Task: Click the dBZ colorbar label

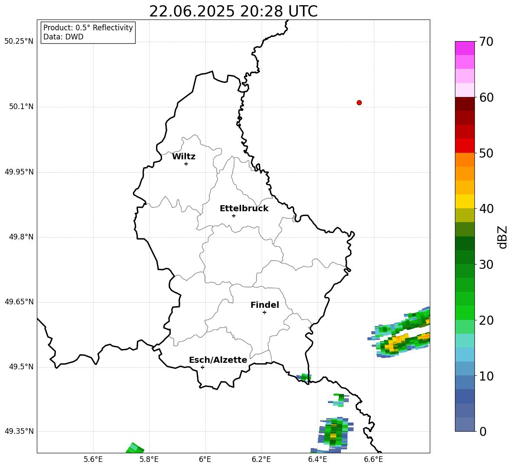Action: pyautogui.click(x=502, y=237)
